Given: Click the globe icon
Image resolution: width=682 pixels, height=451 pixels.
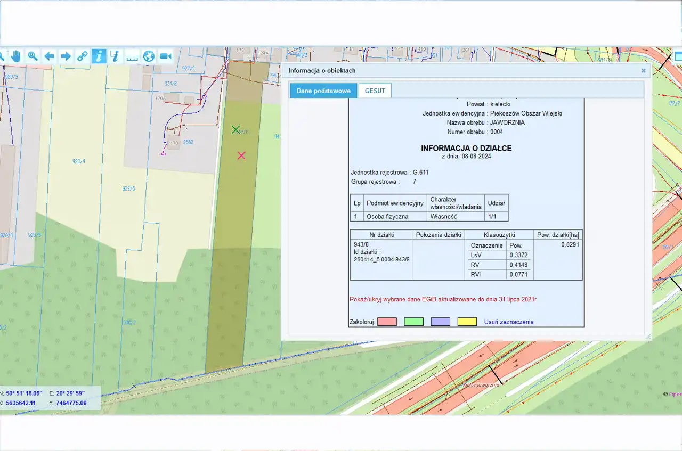Looking at the screenshot, I should point(149,56).
